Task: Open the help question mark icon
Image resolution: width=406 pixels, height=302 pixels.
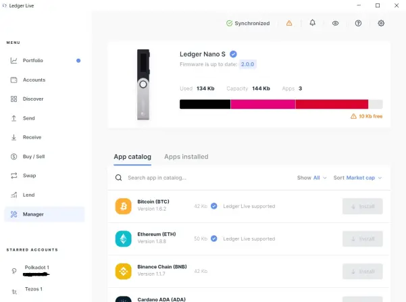Action: pyautogui.click(x=358, y=24)
